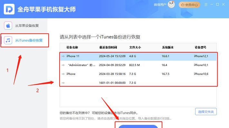Viewport: 229px width, 128px height.
Task: Click the 系统版本 column header
Action: click(168, 47)
